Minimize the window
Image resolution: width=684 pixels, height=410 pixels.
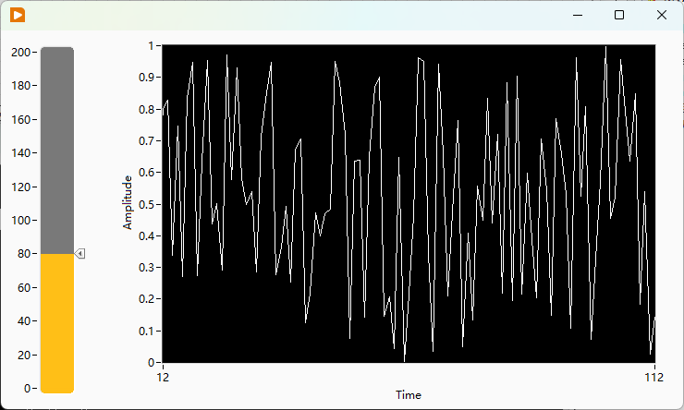click(x=578, y=16)
